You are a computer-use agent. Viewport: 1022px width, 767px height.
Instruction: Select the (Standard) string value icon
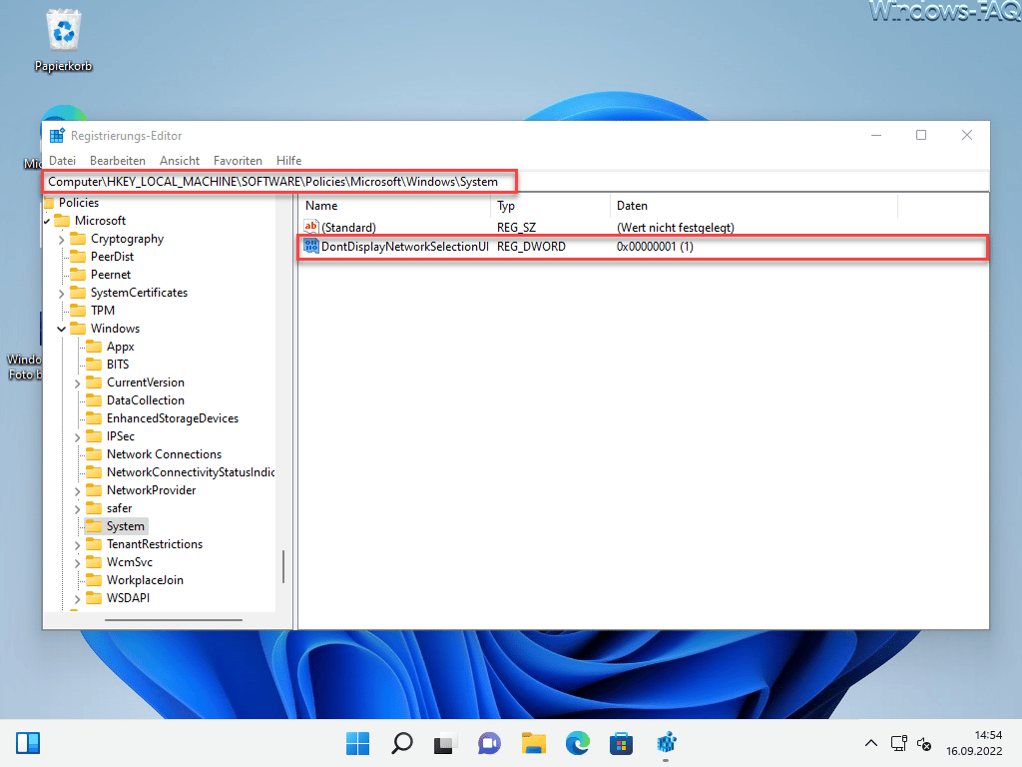pyautogui.click(x=311, y=227)
